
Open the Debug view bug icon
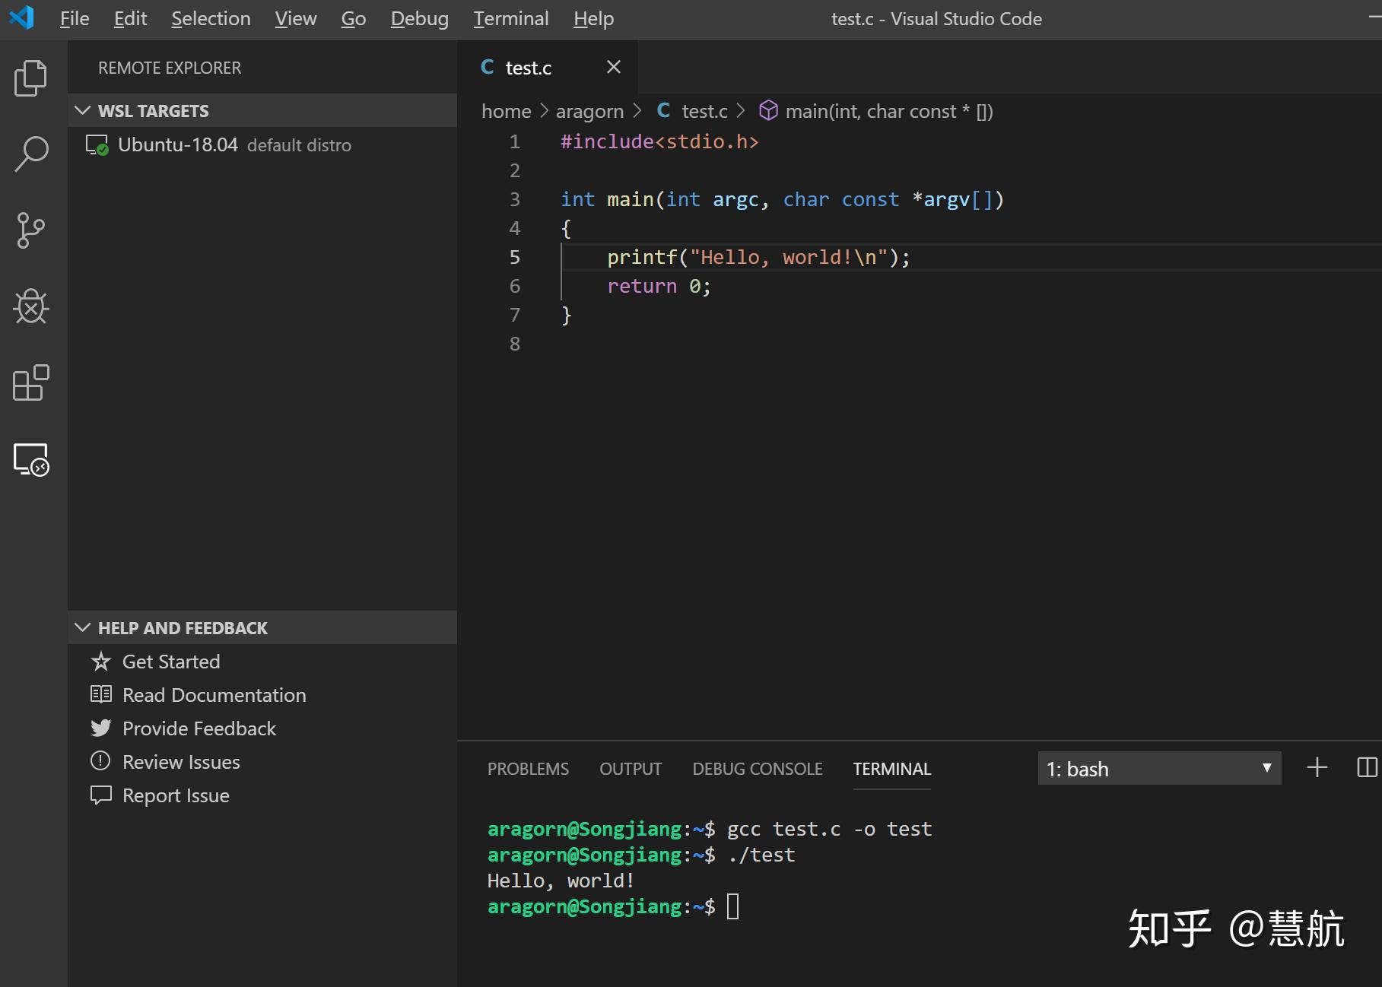pos(30,306)
